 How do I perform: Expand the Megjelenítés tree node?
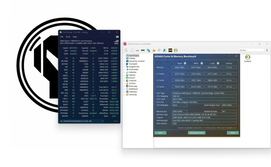pos(124,67)
